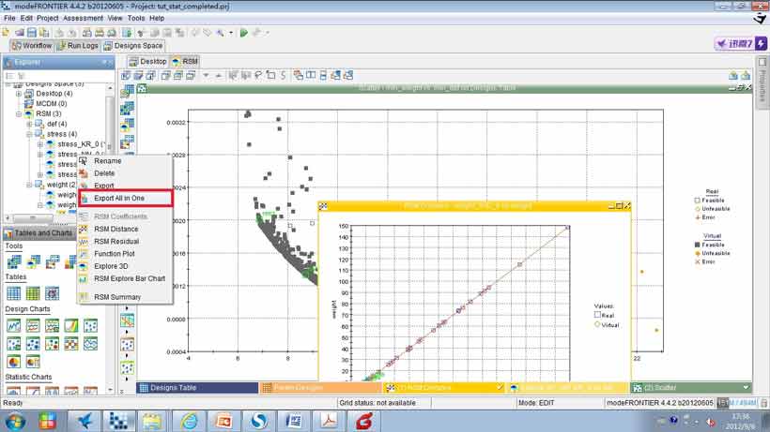770x432 pixels.
Task: Open the scatter chart icon ending Design Charts top row
Action: (x=90, y=325)
